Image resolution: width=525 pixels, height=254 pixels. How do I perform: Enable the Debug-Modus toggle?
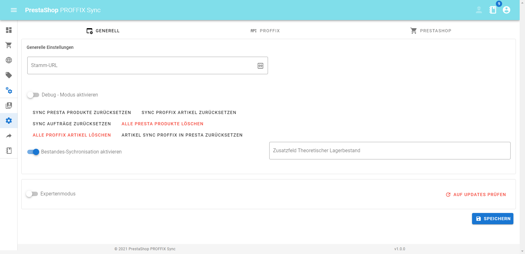pos(33,95)
